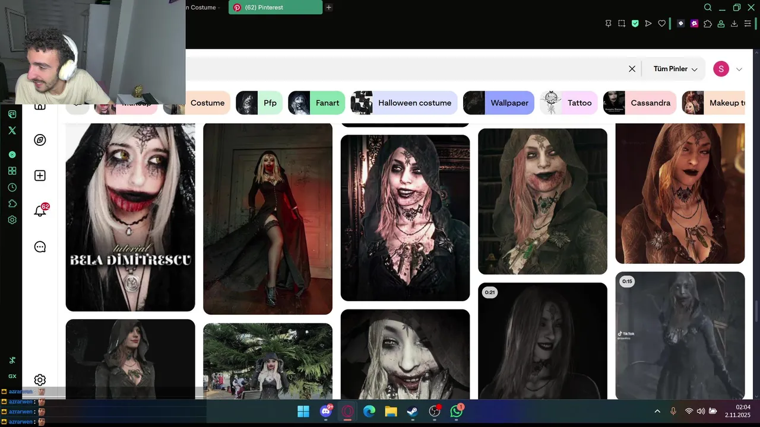Open Pinterest settings gear in left rail

pyautogui.click(x=40, y=380)
